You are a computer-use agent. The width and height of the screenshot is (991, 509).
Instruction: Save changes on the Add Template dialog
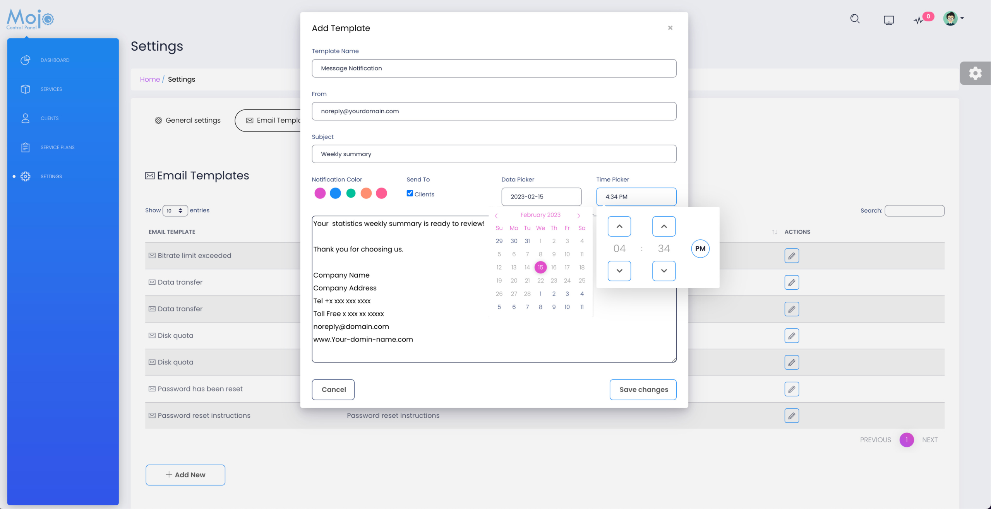643,389
